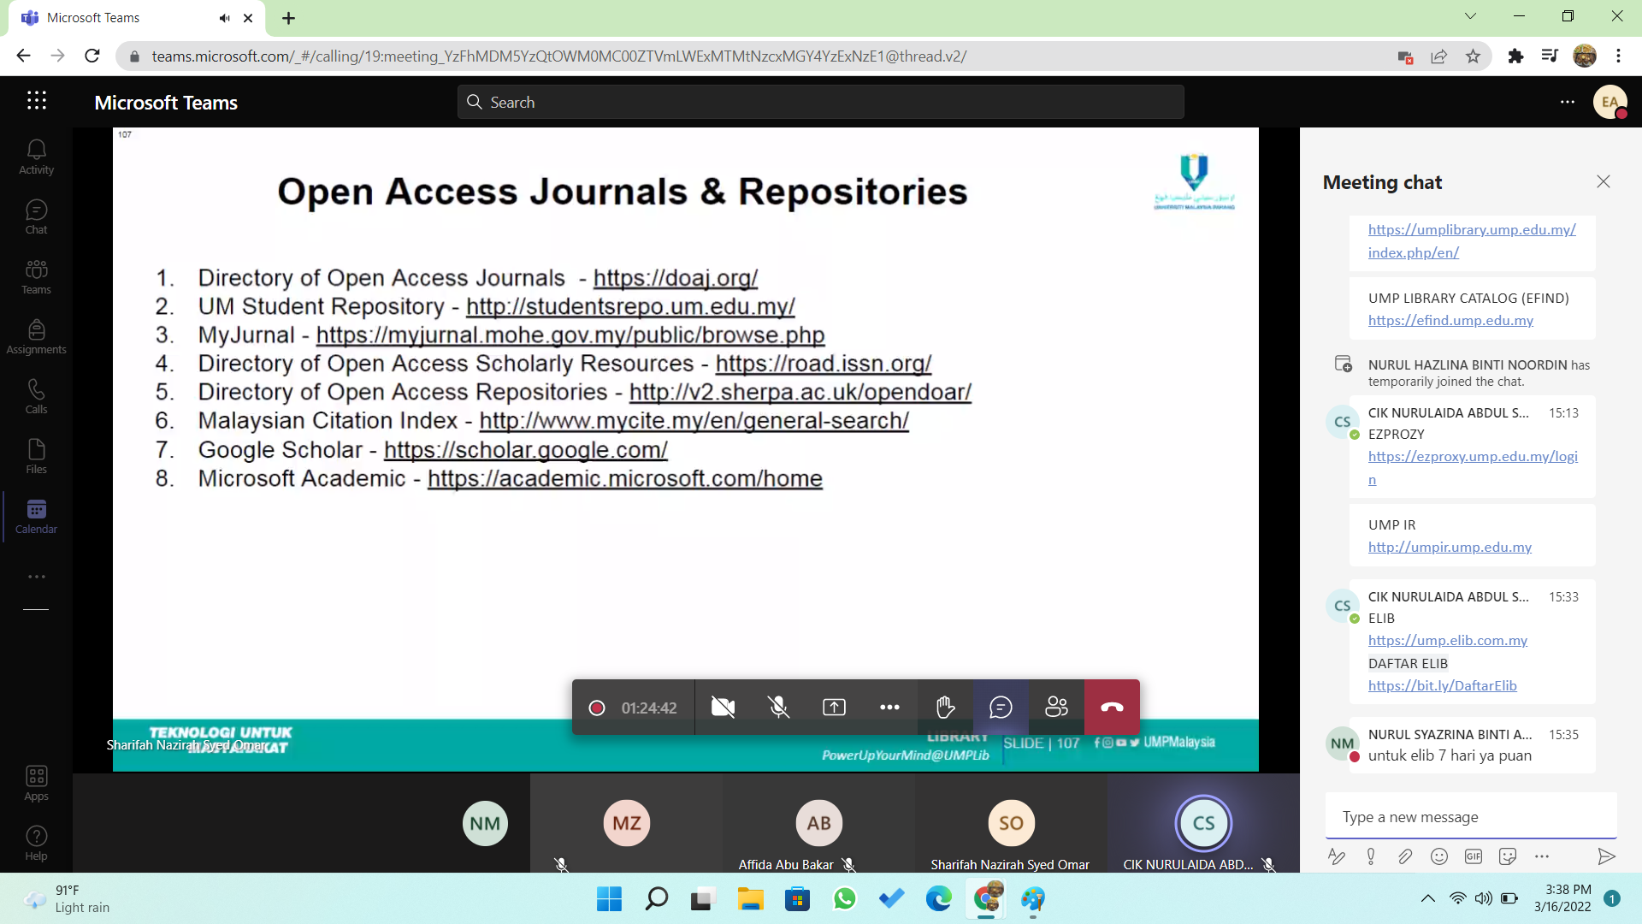Click search bar in Microsoft Teams
This screenshot has height=924, width=1642.
821,103
